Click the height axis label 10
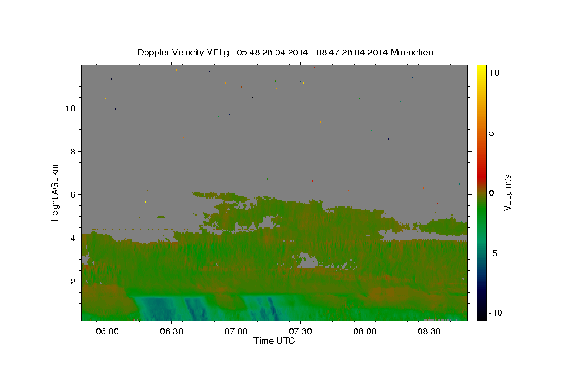578x385 pixels. click(x=71, y=108)
